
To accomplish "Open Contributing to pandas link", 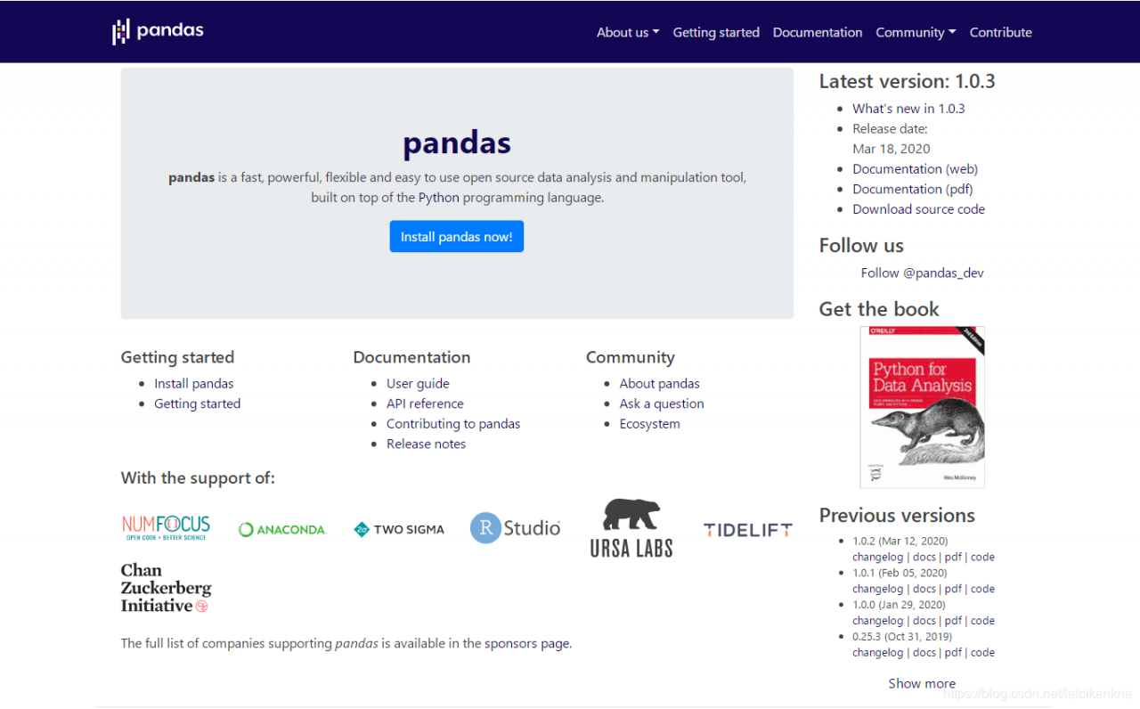I will (x=453, y=424).
